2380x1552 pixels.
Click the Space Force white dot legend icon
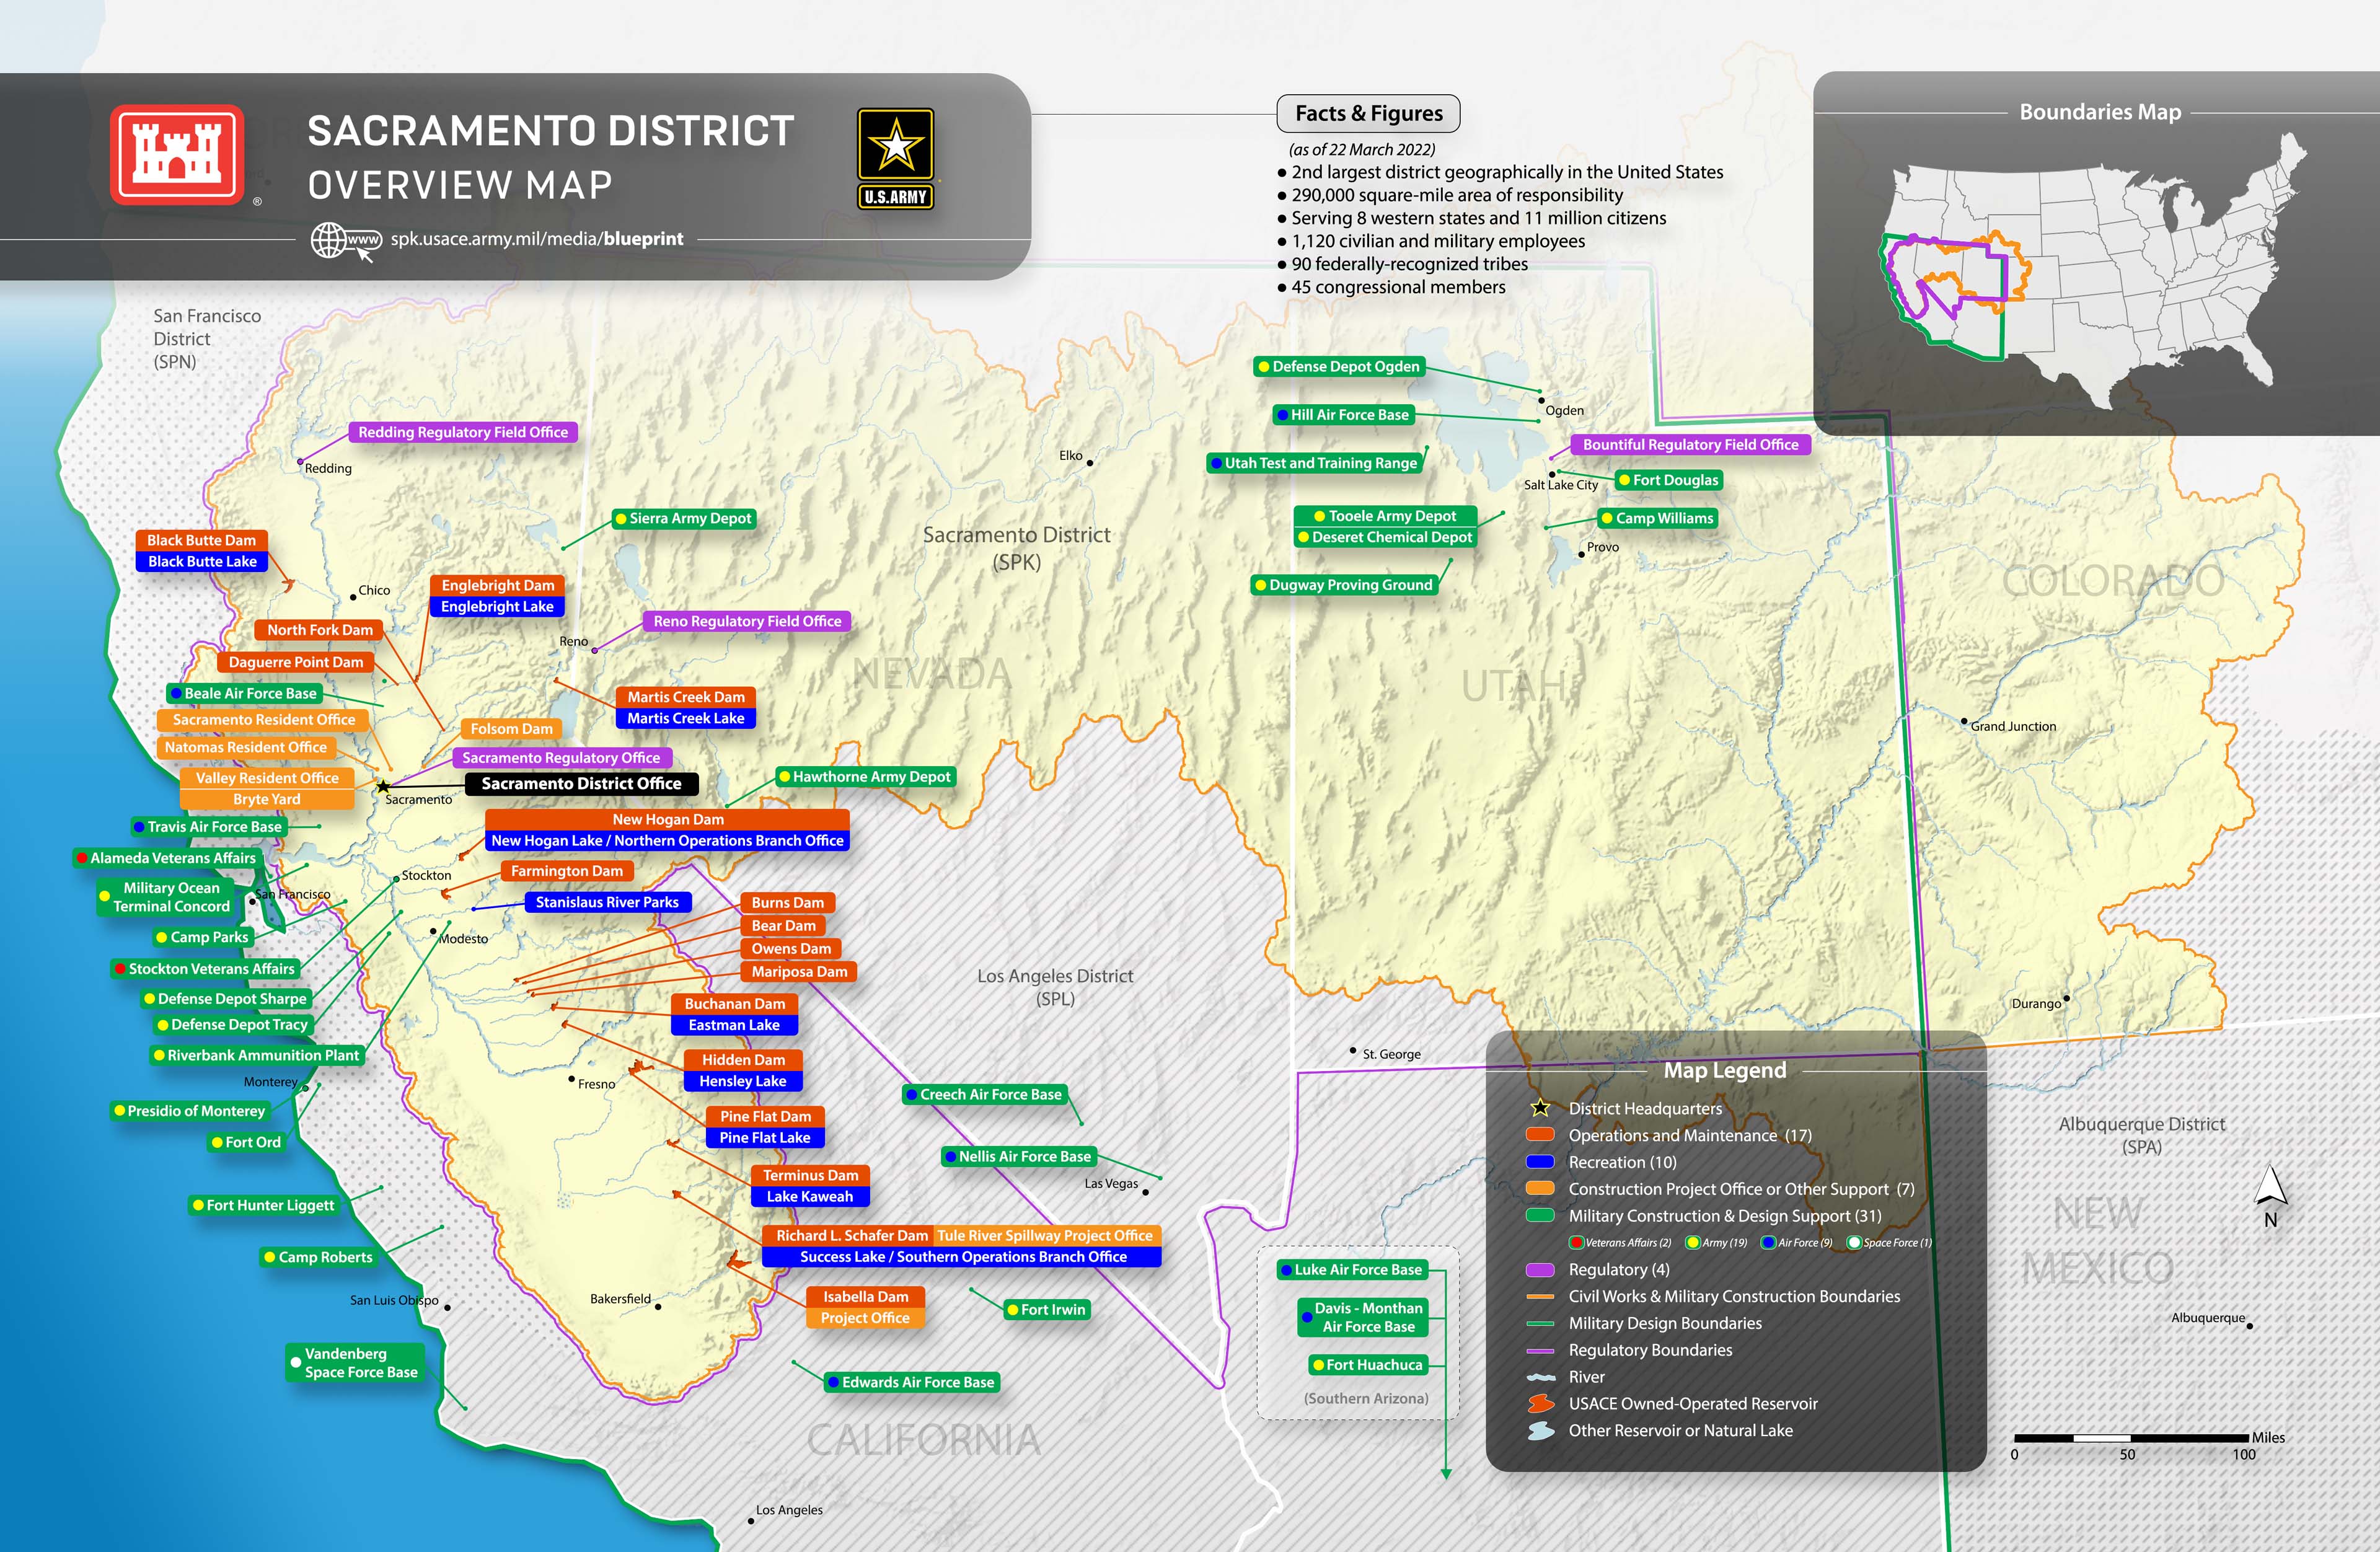pyautogui.click(x=1854, y=1243)
